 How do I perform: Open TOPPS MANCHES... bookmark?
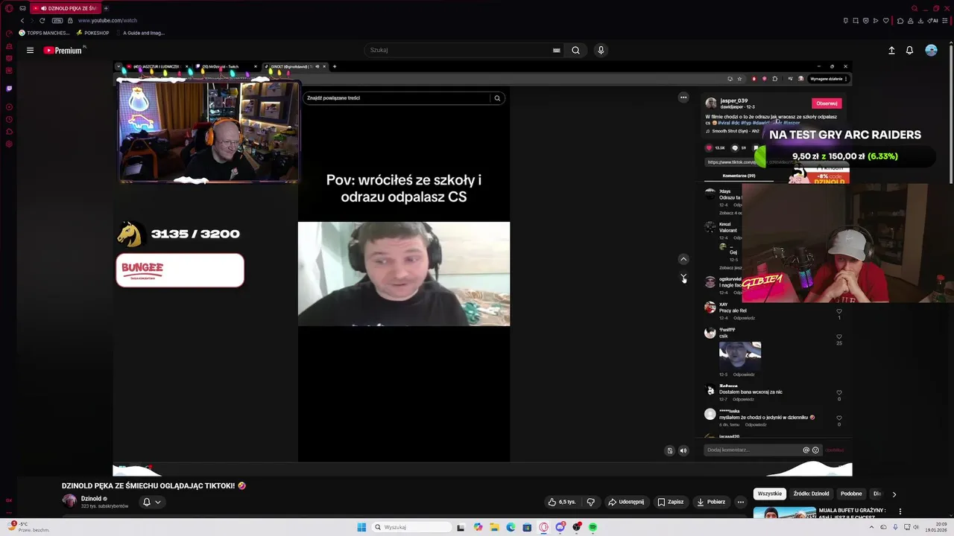coord(44,33)
